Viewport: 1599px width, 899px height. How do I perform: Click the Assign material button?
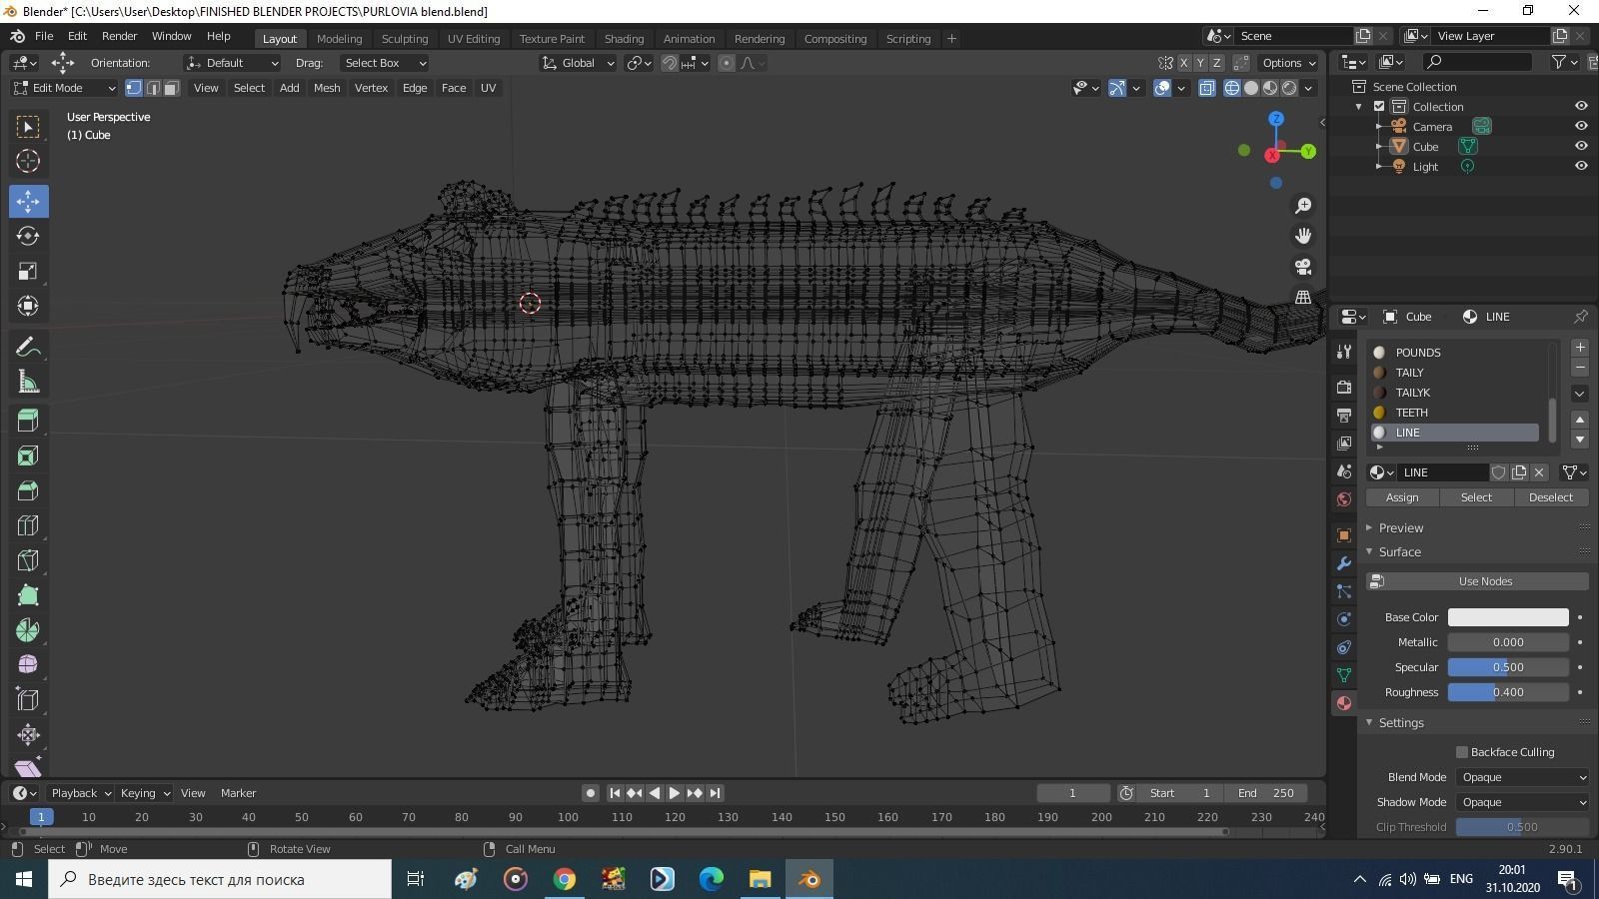point(1402,497)
